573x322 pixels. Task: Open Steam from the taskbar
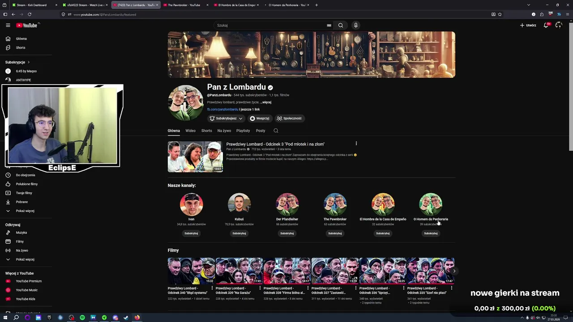click(x=126, y=318)
